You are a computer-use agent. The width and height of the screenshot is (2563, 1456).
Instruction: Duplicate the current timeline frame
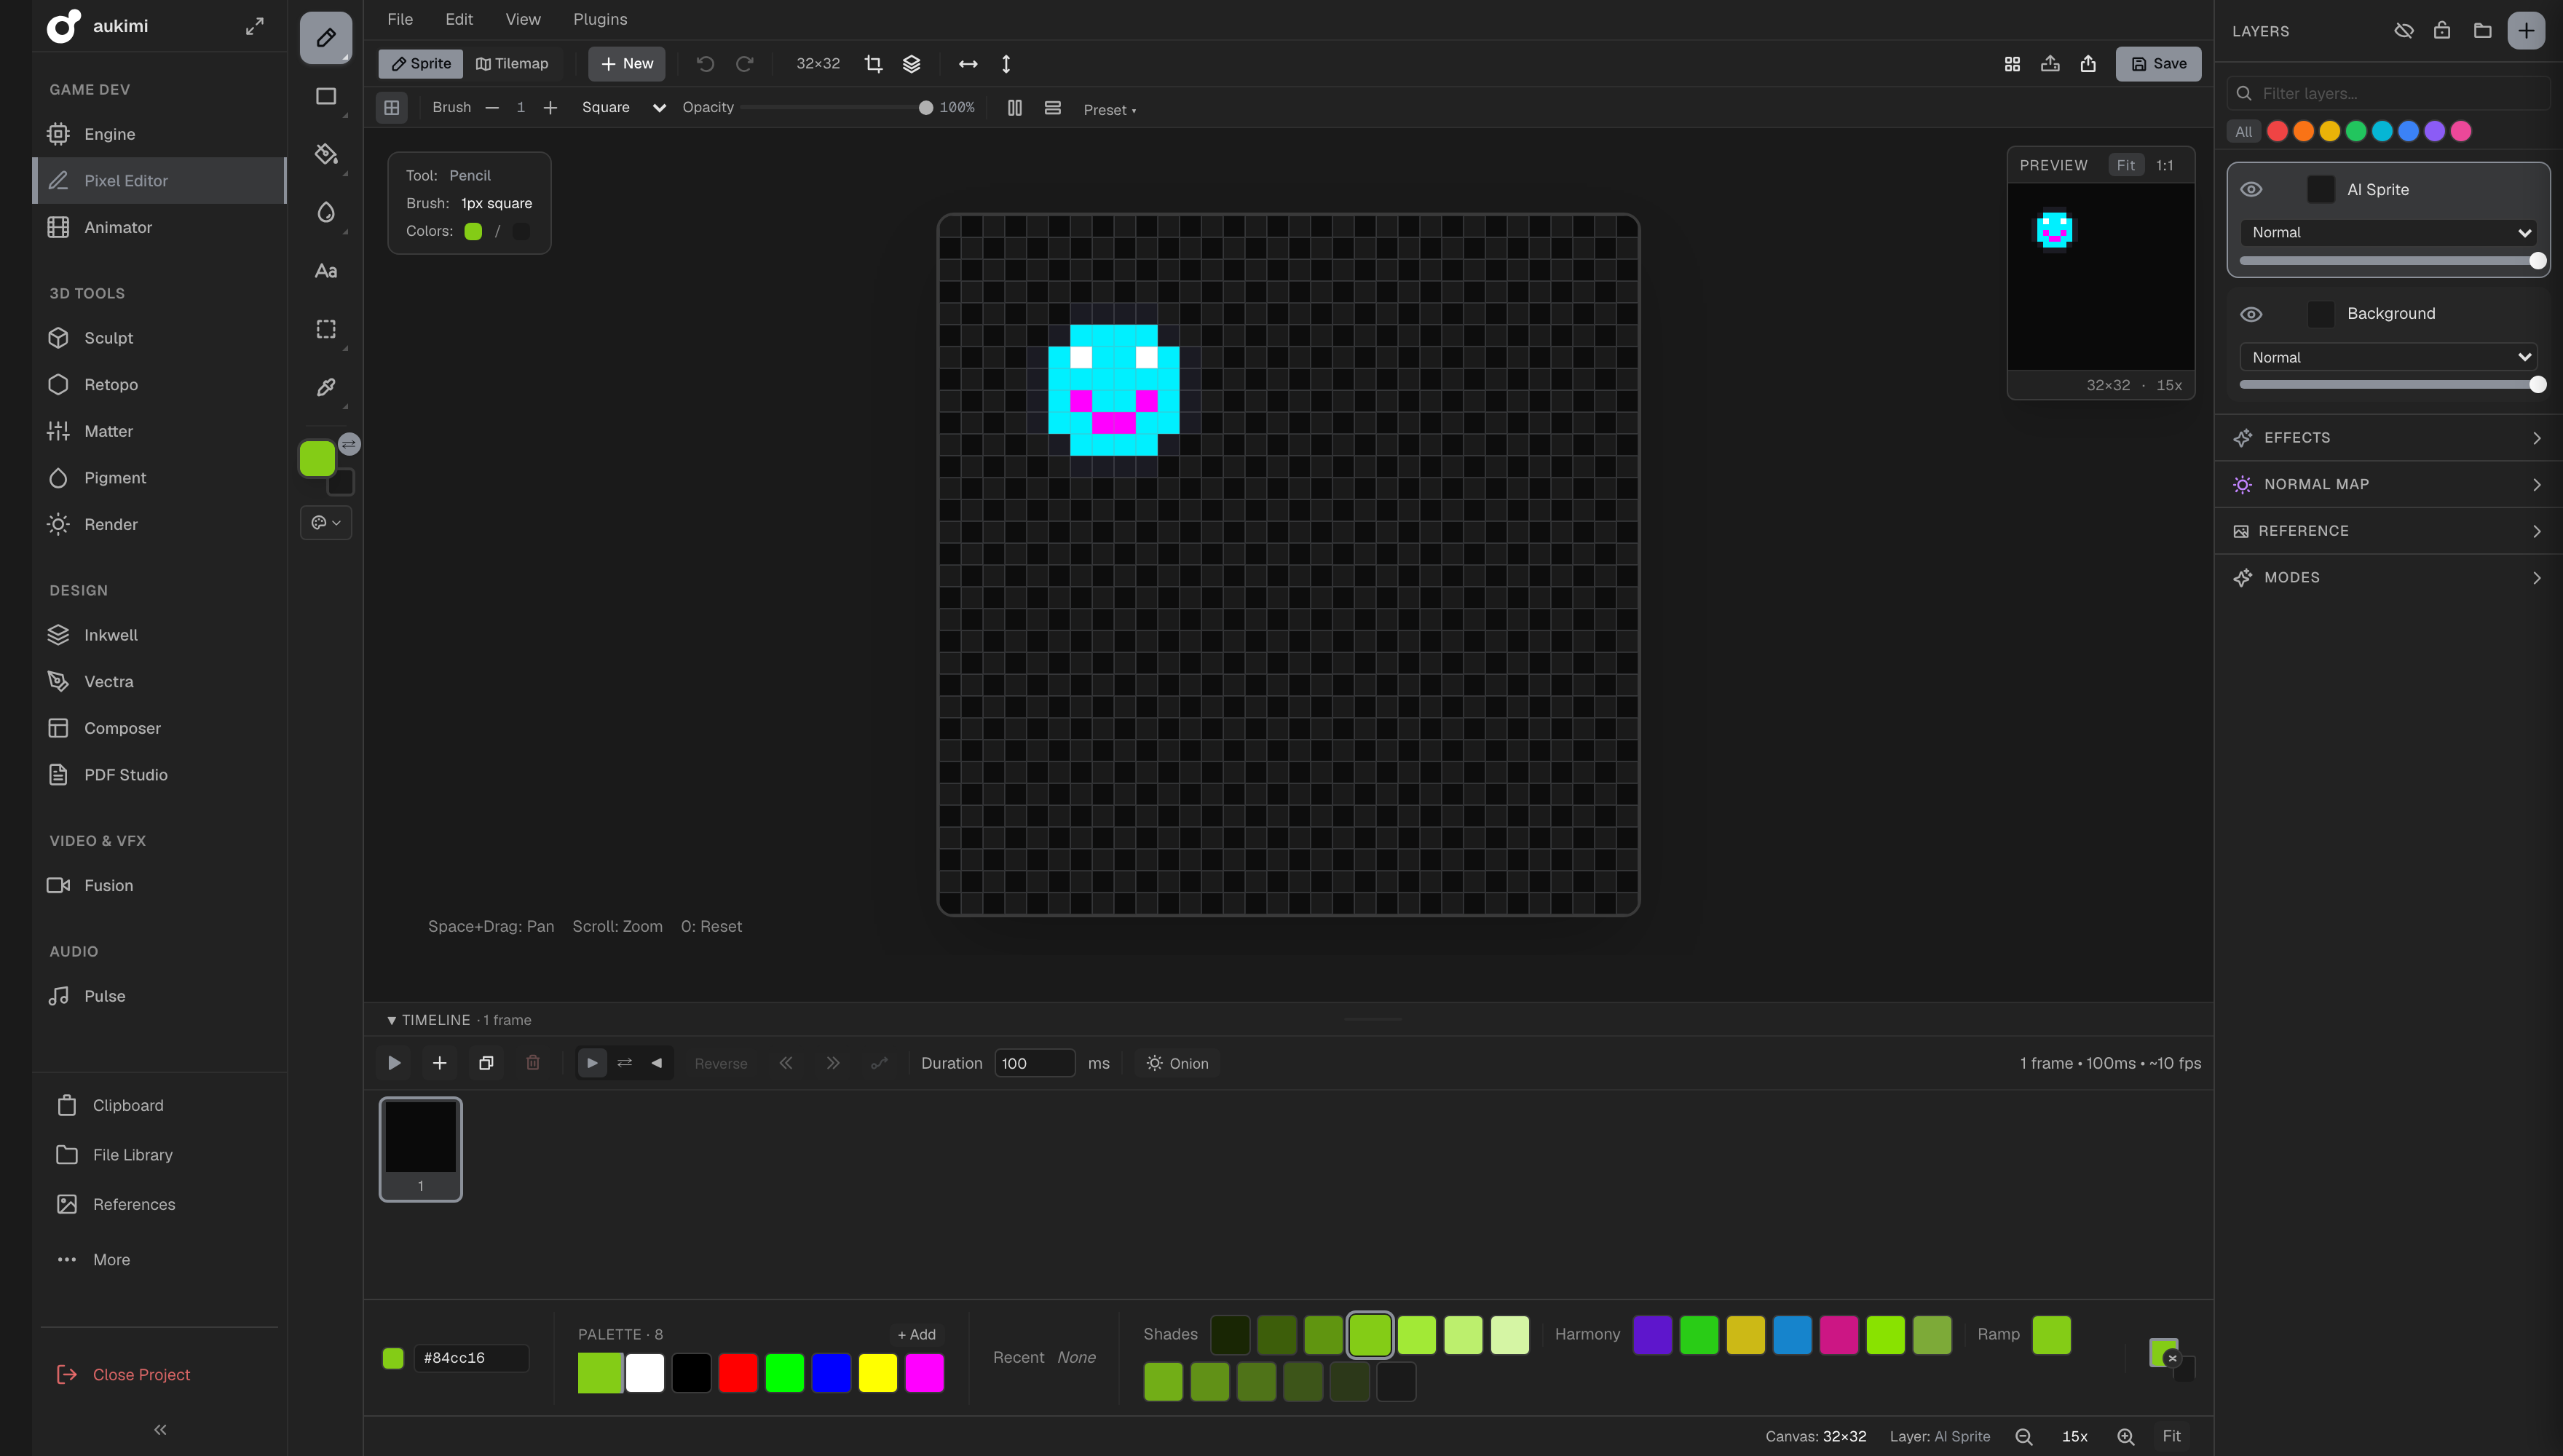[486, 1063]
